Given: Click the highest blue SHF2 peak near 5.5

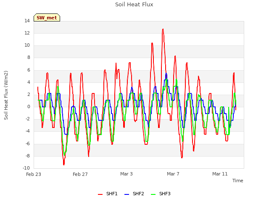Looking at the screenshot, I should tap(166, 74).
